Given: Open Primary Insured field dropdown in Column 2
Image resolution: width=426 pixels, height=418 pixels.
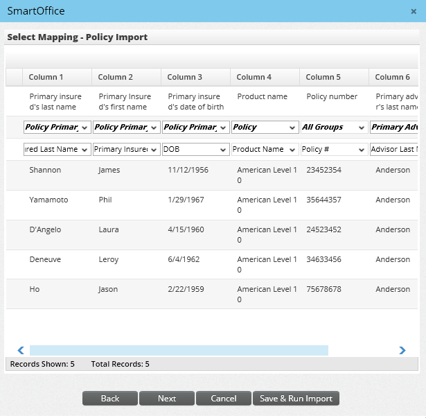Looking at the screenshot, I should (126, 150).
